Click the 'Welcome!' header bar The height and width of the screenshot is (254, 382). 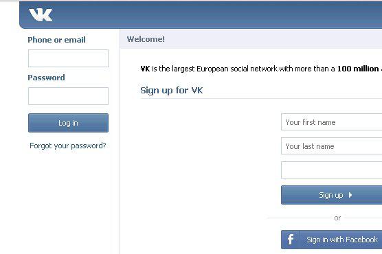(251, 39)
